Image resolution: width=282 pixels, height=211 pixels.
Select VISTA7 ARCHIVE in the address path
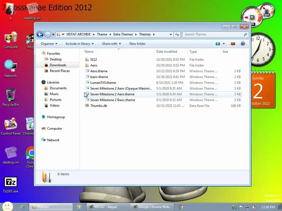(78, 34)
